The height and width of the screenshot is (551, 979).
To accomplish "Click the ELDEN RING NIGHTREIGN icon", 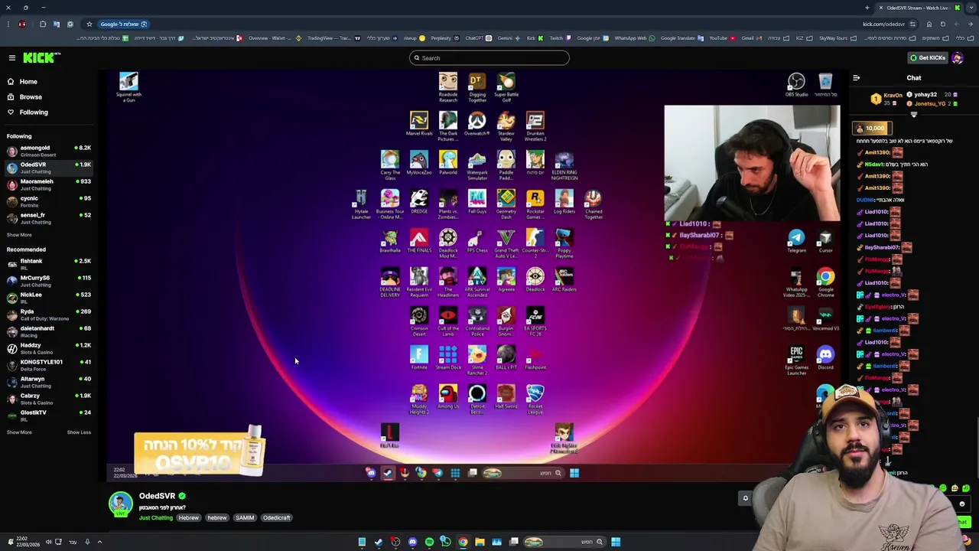I will click(x=564, y=165).
